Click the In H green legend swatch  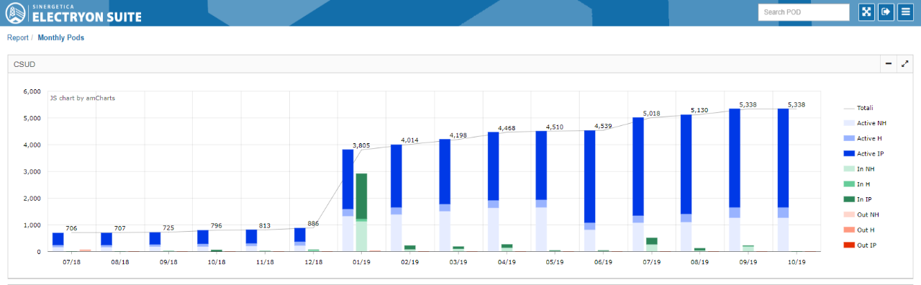[848, 184]
